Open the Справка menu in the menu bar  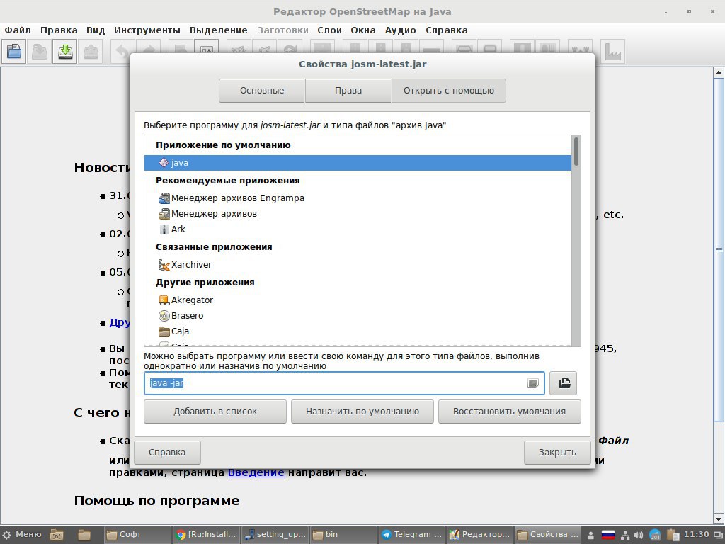(447, 30)
